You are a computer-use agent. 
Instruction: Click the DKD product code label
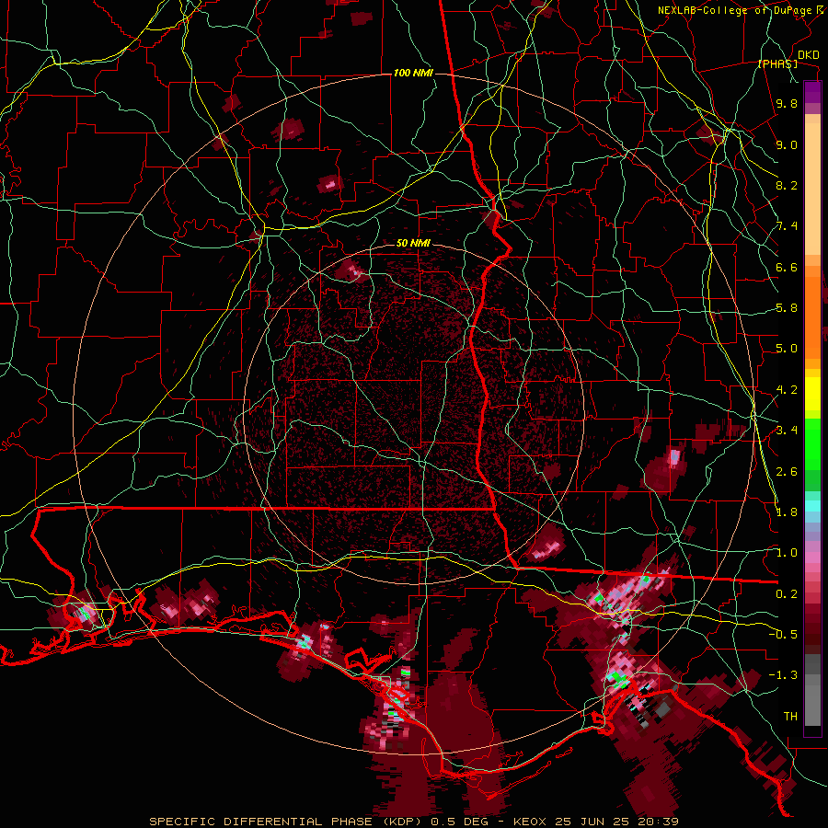[809, 55]
